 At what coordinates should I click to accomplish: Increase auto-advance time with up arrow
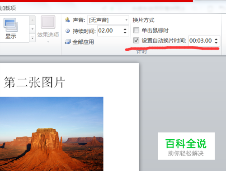(x=216, y=39)
